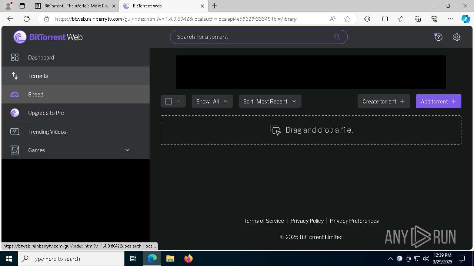The image size is (474, 266).
Task: Select all torrents checkbox
Action: [168, 101]
